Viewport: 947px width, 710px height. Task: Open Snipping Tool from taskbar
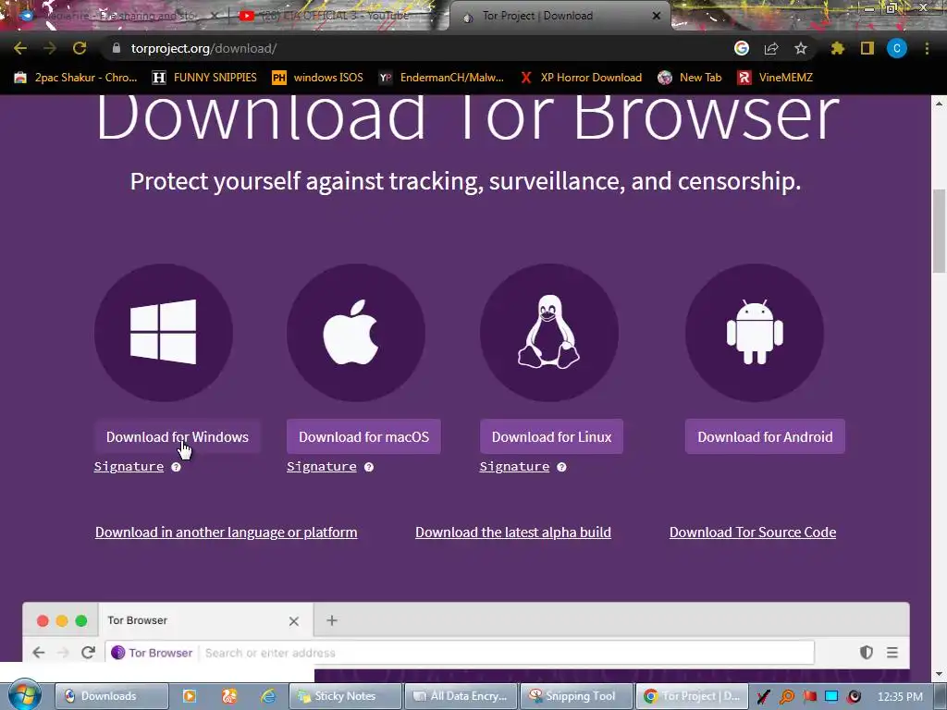click(x=576, y=696)
